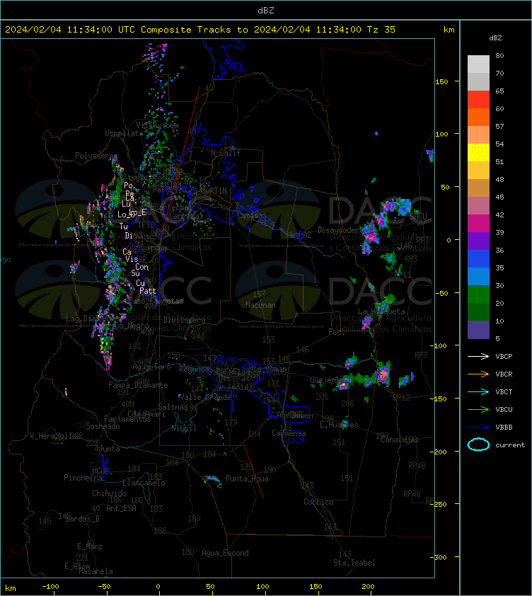
Task: Pick the dark green swatch below 20
Action: pos(478,311)
